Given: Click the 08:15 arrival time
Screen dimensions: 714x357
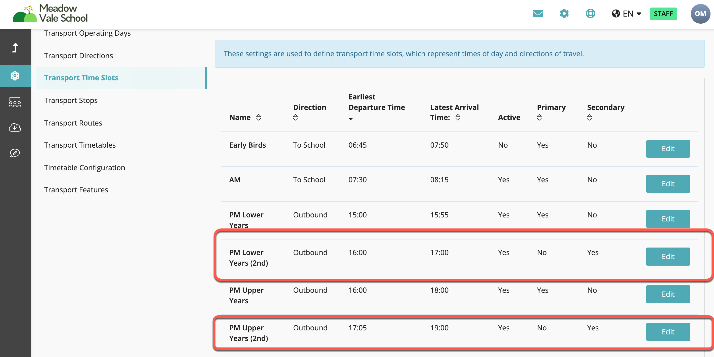Looking at the screenshot, I should click(x=439, y=180).
